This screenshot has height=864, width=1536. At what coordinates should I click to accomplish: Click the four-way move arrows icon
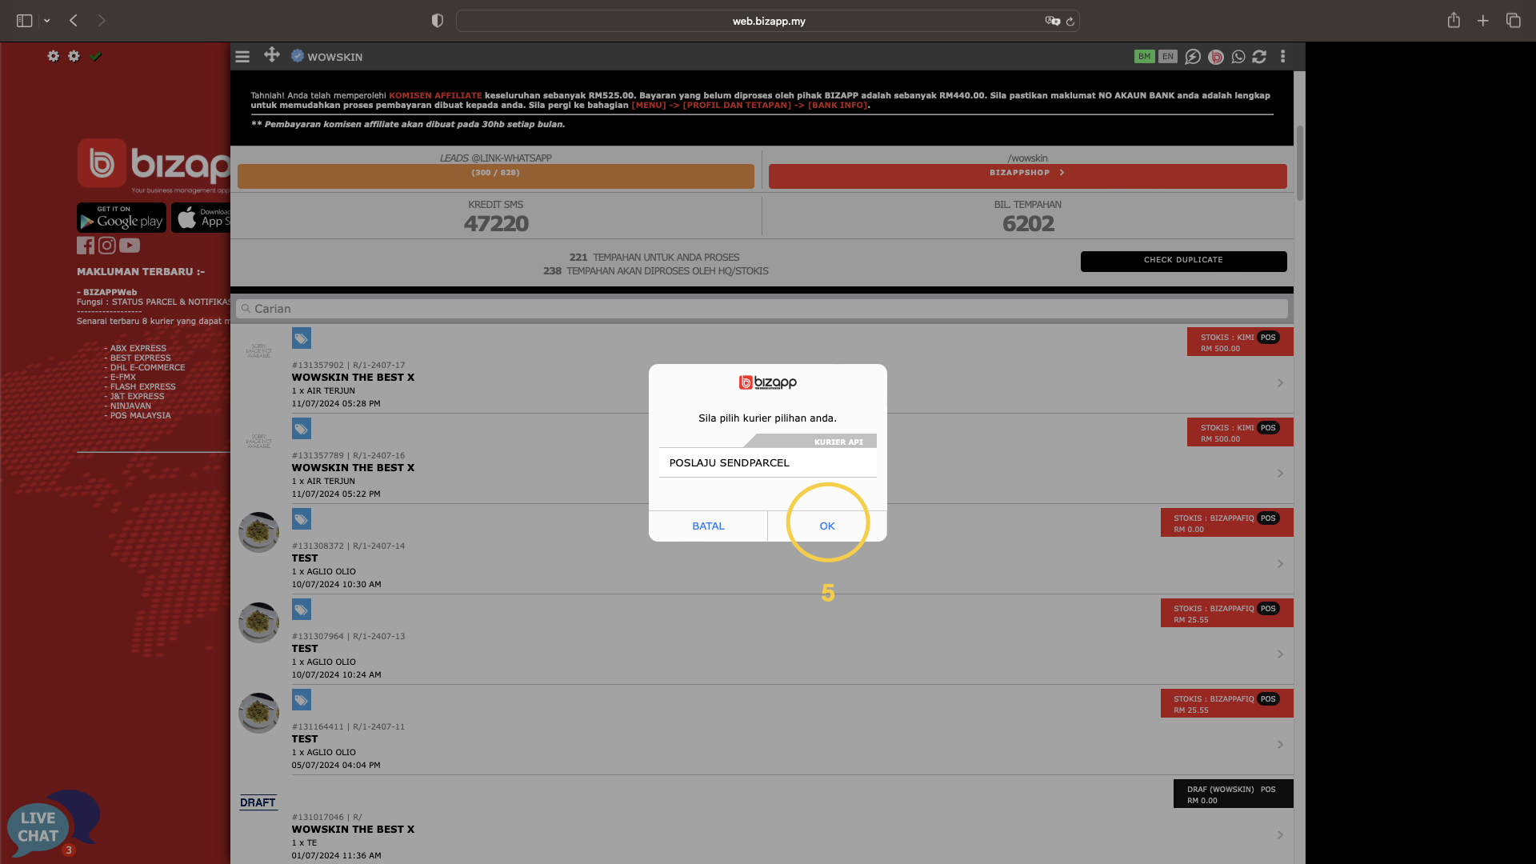coord(272,54)
